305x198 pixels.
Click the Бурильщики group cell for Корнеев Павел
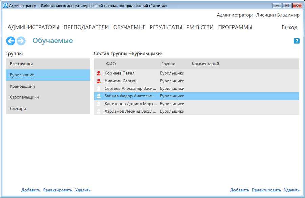coord(172,73)
